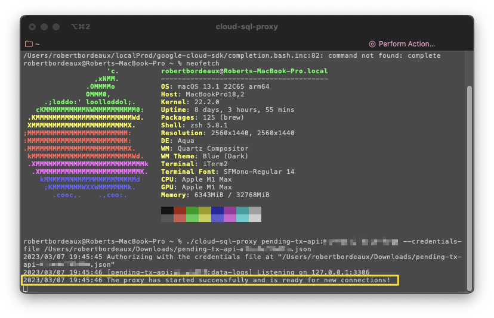Click the highlighted proxy started successfully line

(209, 280)
